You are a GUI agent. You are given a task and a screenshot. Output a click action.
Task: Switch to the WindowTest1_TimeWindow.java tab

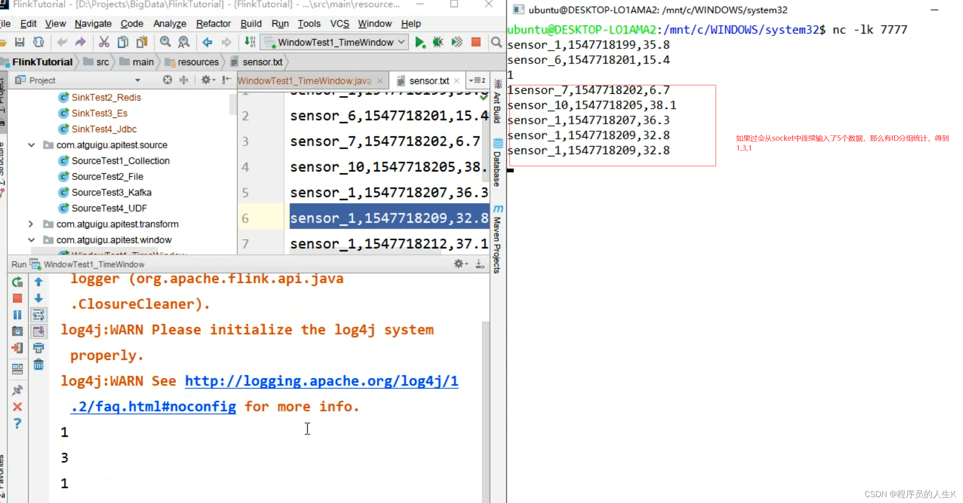(x=305, y=80)
